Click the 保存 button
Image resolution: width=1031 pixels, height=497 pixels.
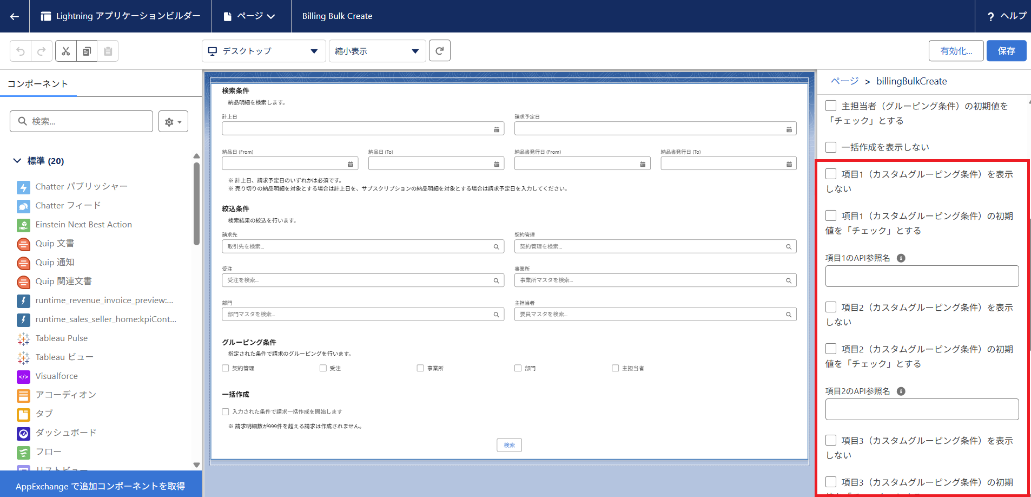[1006, 51]
